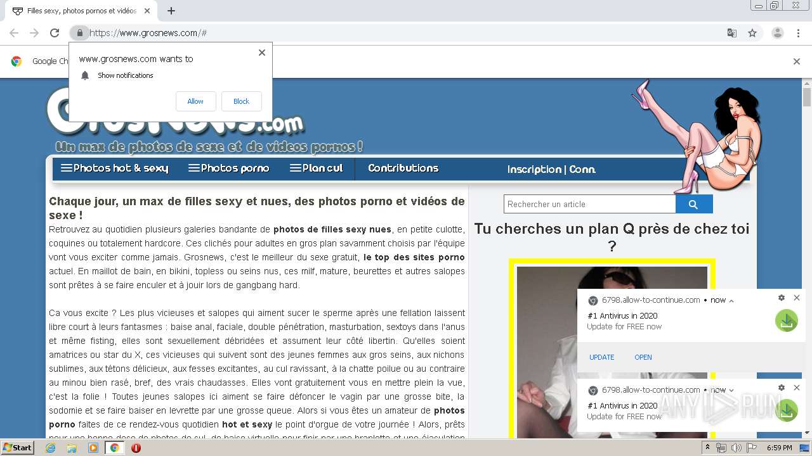
Task: Close the Filles sexy tab
Action: coord(147,11)
